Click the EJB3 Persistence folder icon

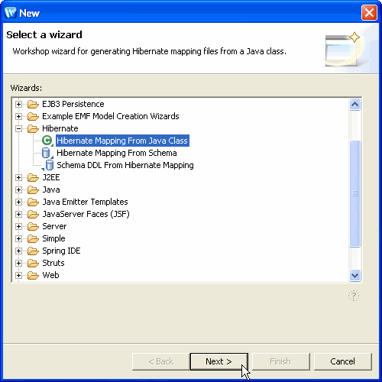click(x=33, y=104)
